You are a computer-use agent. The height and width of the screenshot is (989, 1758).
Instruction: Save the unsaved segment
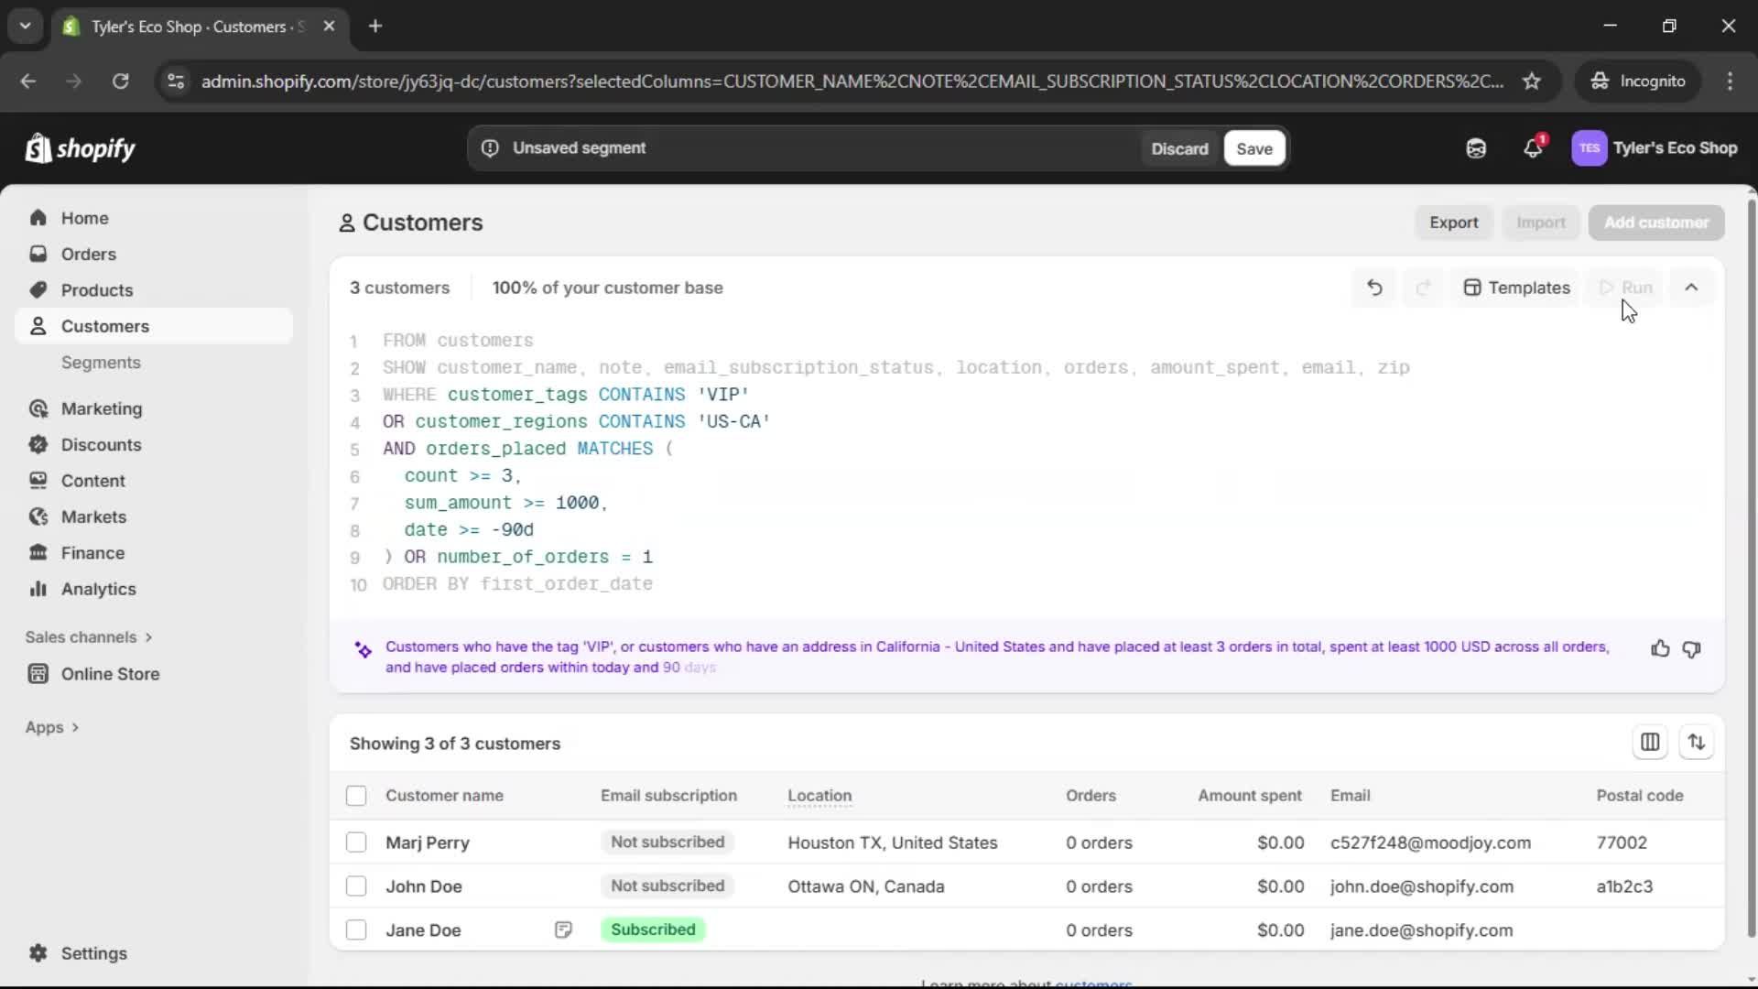point(1253,147)
